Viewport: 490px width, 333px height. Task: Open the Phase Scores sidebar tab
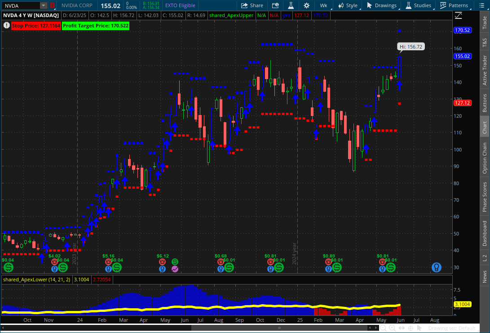(x=485, y=197)
